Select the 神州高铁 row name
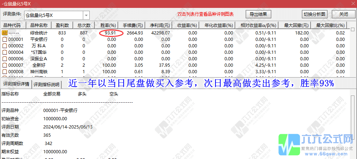The width and height of the screenshot is (357, 159). coord(39,72)
